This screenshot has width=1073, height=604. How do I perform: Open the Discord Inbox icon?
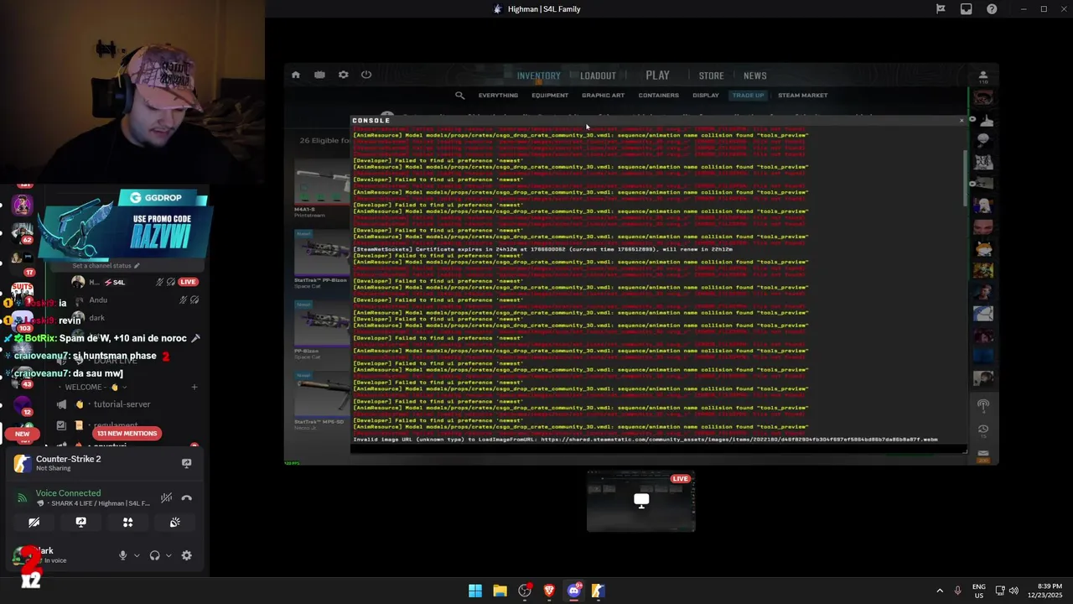tap(967, 9)
